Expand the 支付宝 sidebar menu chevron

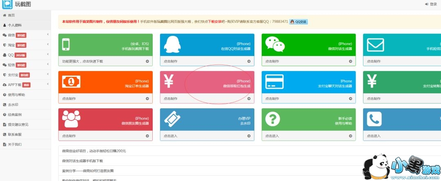[x=48, y=74]
